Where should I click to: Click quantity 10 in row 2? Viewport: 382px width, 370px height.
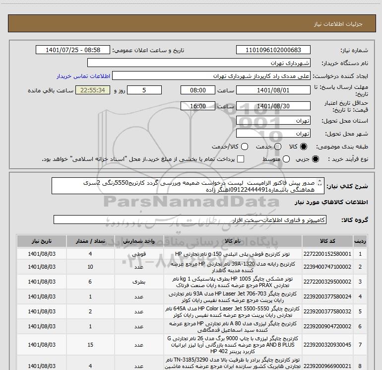pyautogui.click(x=90, y=267)
